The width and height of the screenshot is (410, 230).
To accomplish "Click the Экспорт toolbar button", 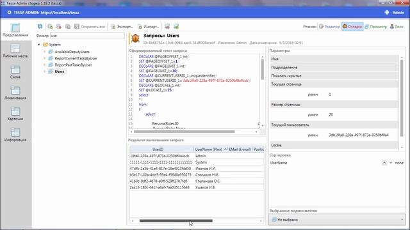I will click(122, 27).
